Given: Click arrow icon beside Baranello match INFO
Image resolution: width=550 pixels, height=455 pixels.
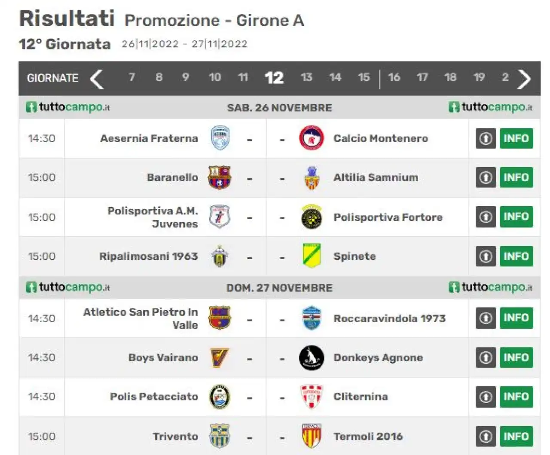Looking at the screenshot, I should [486, 177].
